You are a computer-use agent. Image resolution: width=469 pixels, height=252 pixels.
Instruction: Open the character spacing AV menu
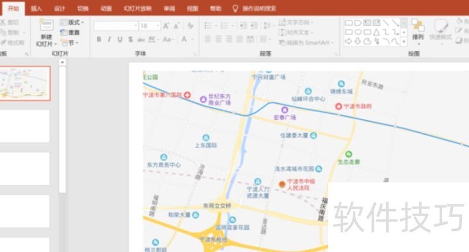coord(154,39)
